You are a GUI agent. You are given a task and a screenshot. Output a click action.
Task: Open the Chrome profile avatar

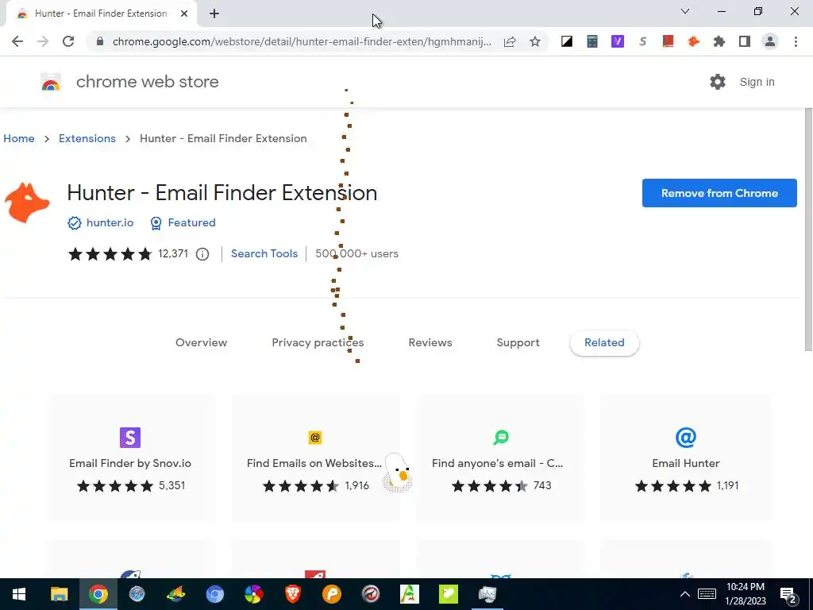point(770,41)
